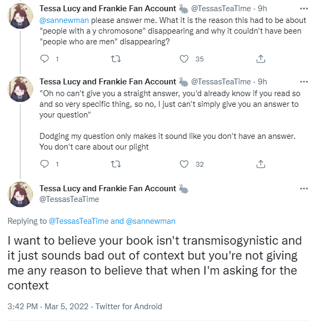This screenshot has height=321, width=316.
Task: Open @sannewman link in Replying to line
Action: pyautogui.click(x=151, y=221)
